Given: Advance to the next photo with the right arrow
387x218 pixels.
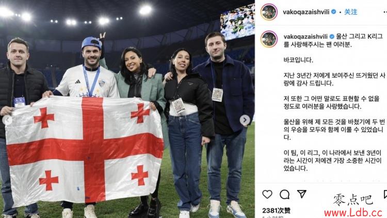Looking at the screenshot, I should [x=245, y=120].
